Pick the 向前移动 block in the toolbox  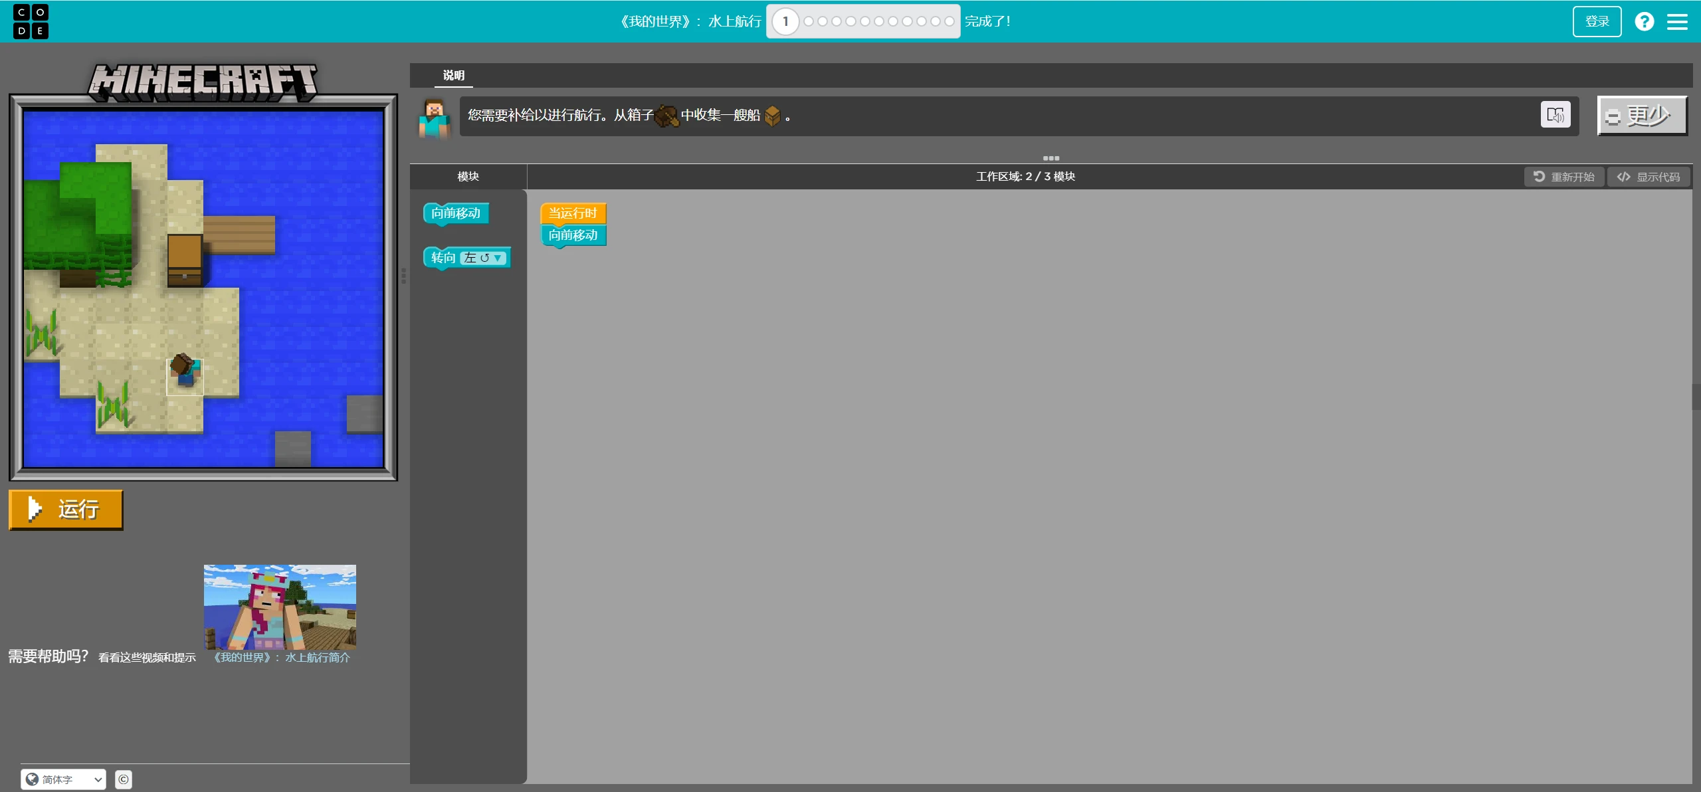tap(456, 213)
